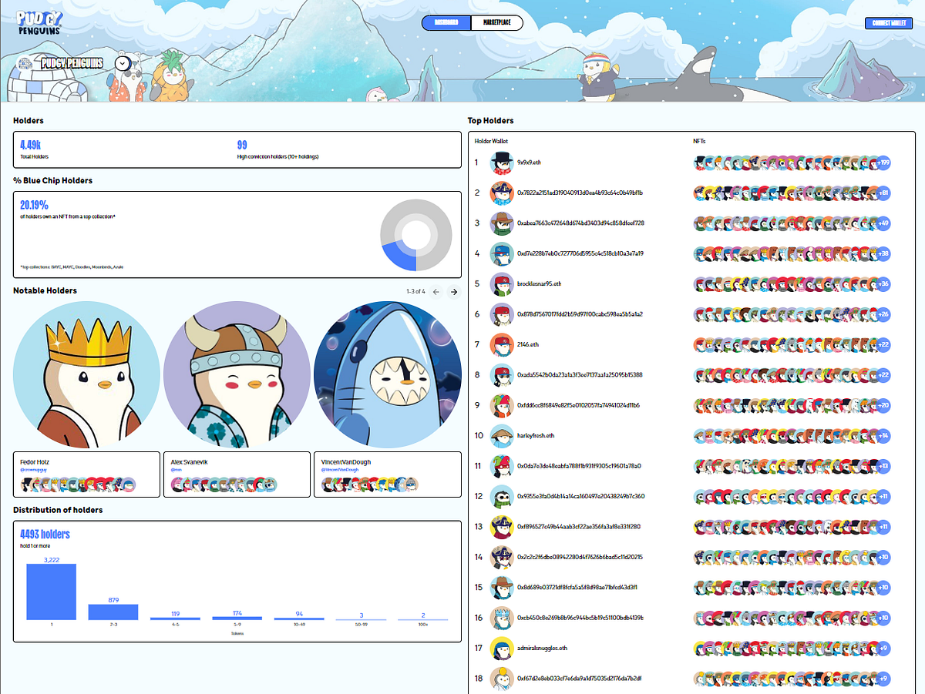Click the 3,222 bar for 1 token
Screen dimensions: 925x694
52,592
